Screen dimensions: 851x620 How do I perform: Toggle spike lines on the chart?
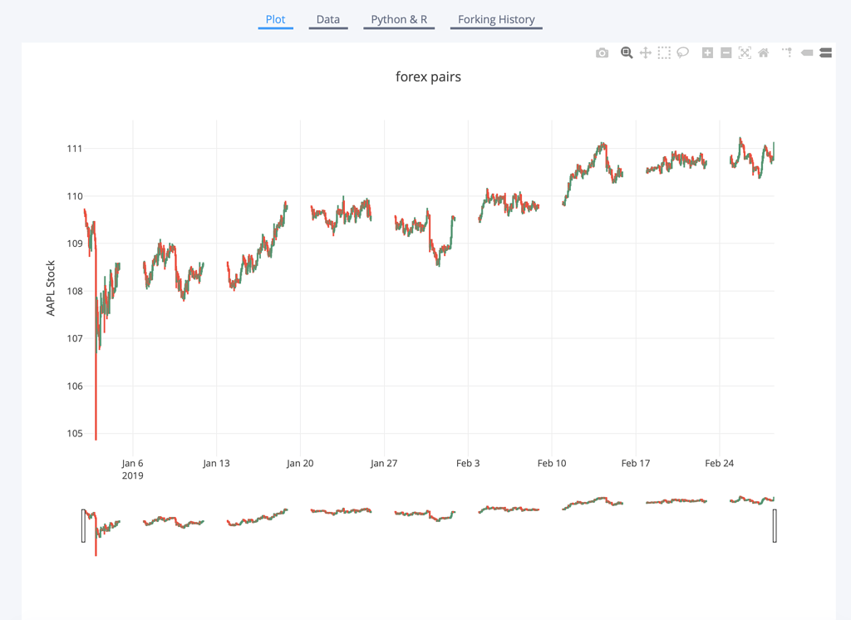click(785, 52)
